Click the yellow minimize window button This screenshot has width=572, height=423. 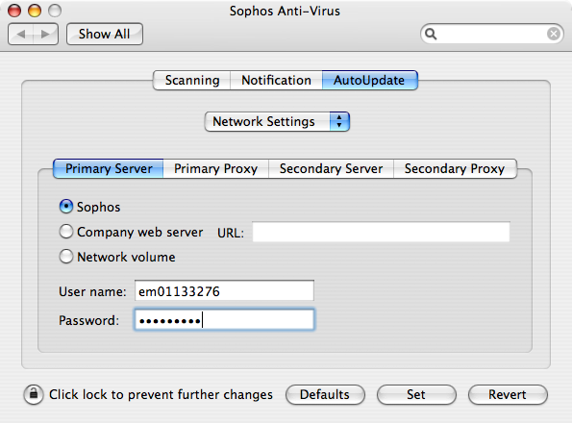point(35,11)
